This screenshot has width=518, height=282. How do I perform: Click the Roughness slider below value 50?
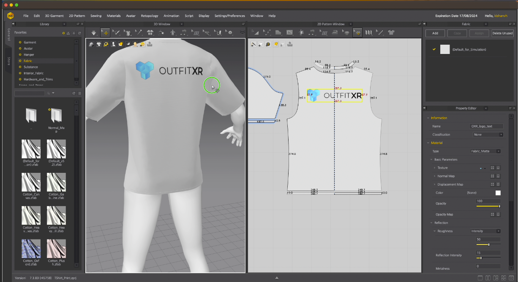pos(488,244)
